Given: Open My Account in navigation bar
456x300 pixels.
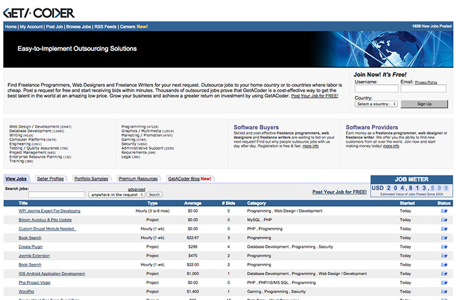Looking at the screenshot, I should 31,27.
